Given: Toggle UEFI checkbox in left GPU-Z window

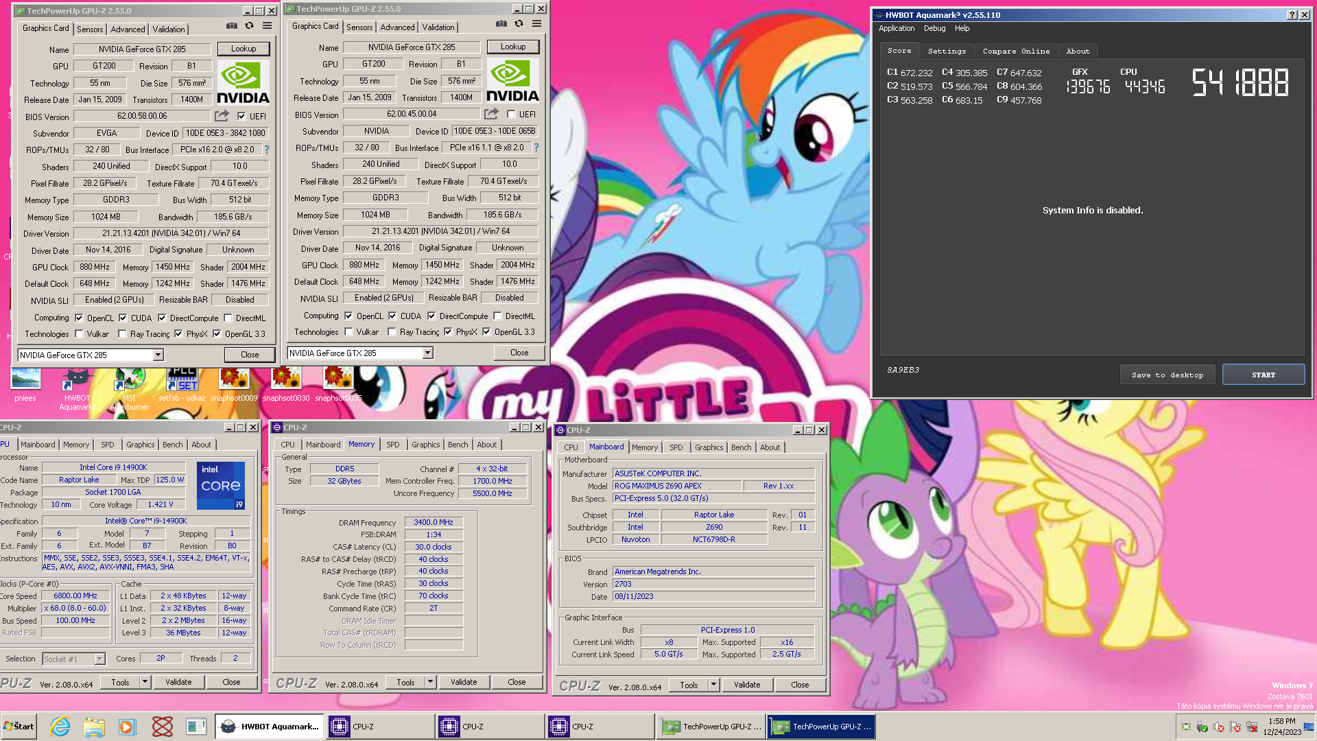Looking at the screenshot, I should point(241,116).
